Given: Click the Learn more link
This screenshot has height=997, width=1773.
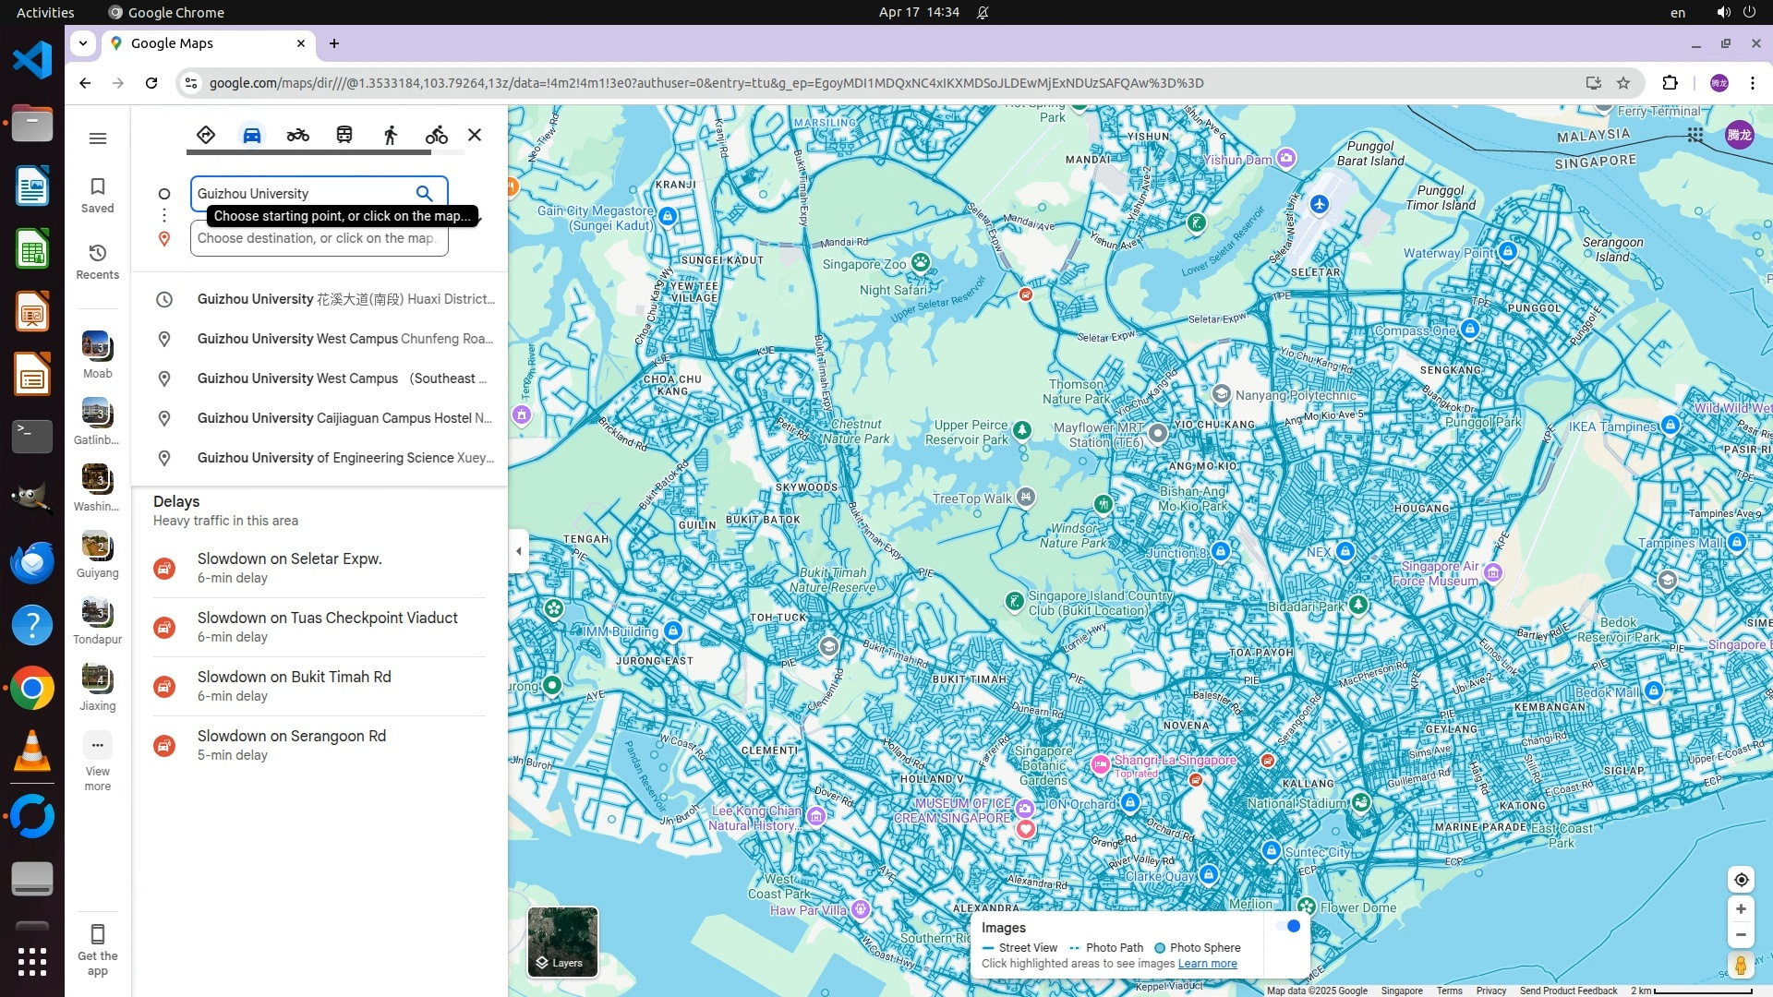Looking at the screenshot, I should click(1207, 964).
